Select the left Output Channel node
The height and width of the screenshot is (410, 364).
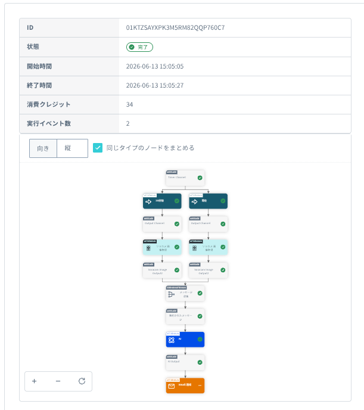162,224
